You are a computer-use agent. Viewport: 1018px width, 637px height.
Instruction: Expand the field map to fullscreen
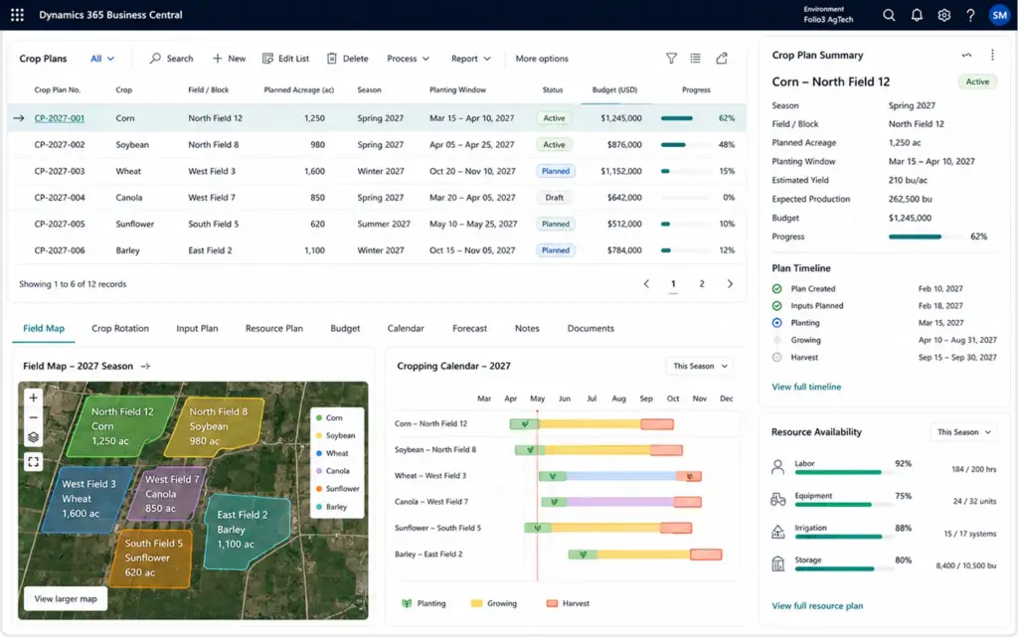pyautogui.click(x=33, y=462)
